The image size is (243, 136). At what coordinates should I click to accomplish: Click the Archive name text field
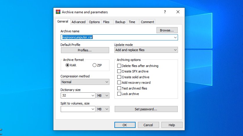coord(116,38)
